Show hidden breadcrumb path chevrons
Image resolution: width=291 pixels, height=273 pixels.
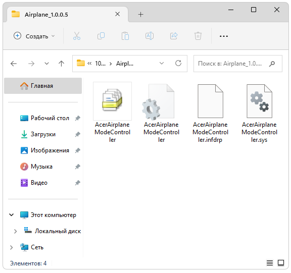pyautogui.click(x=89, y=64)
